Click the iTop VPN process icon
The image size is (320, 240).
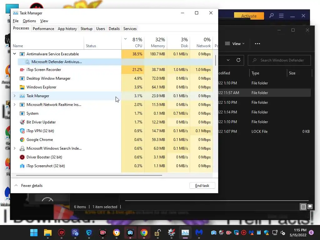22,131
